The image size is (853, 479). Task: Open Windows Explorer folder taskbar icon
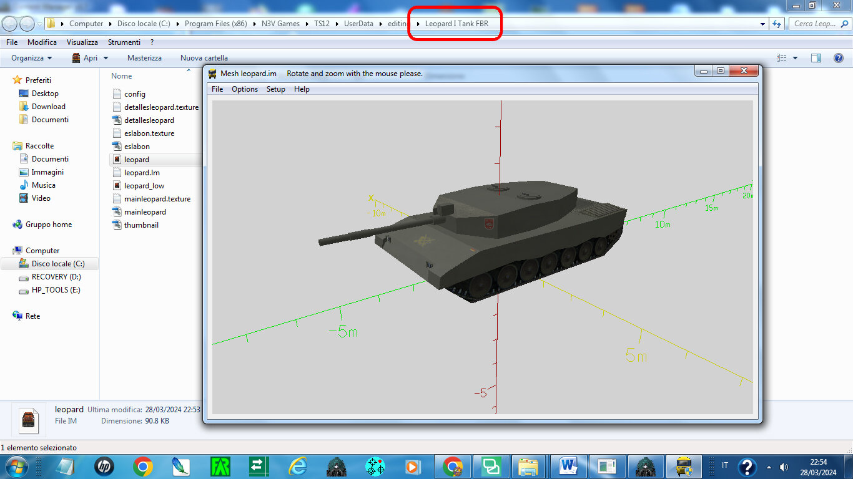tap(528, 467)
